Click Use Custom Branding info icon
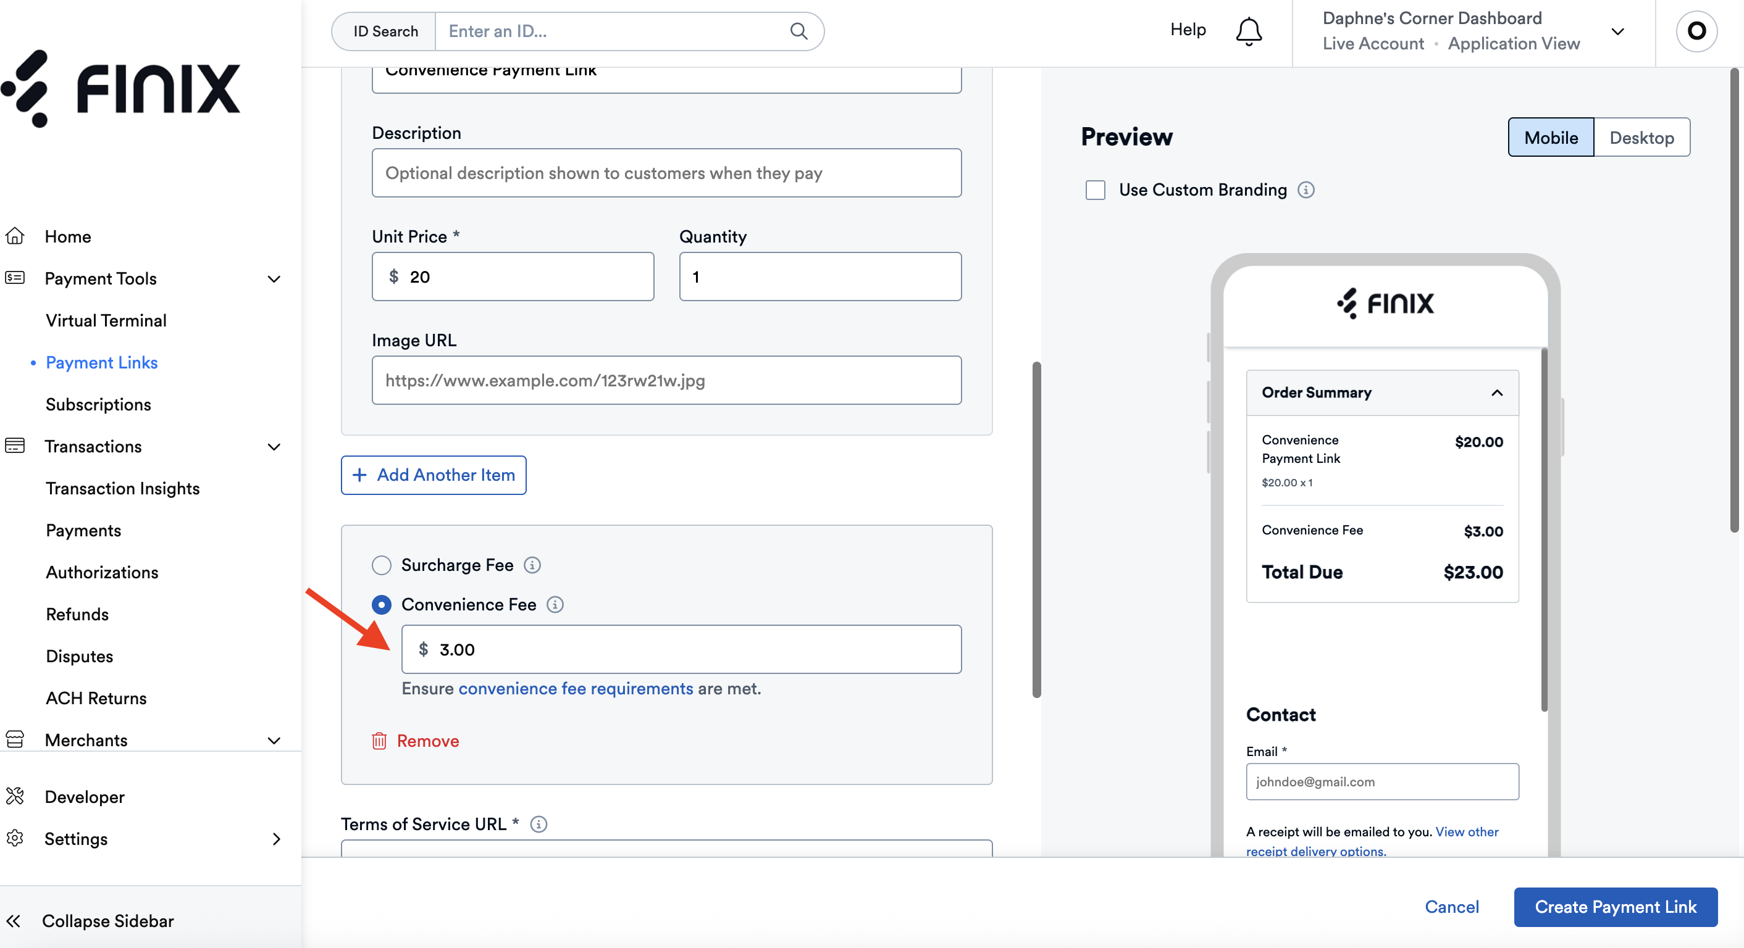 pos(1306,190)
